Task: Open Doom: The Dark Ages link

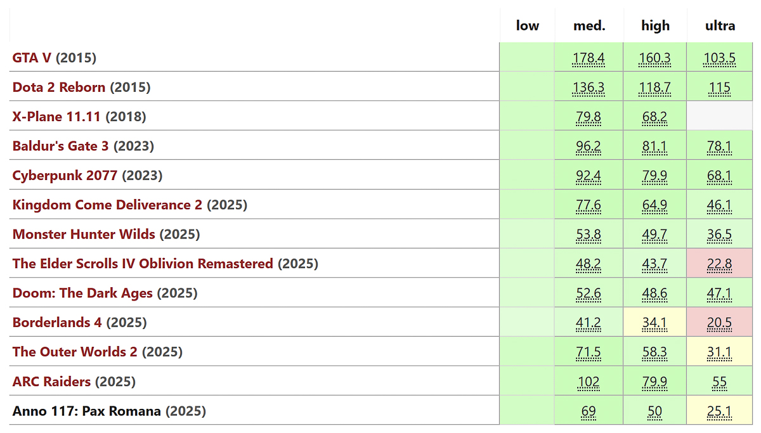Action: coord(82,294)
